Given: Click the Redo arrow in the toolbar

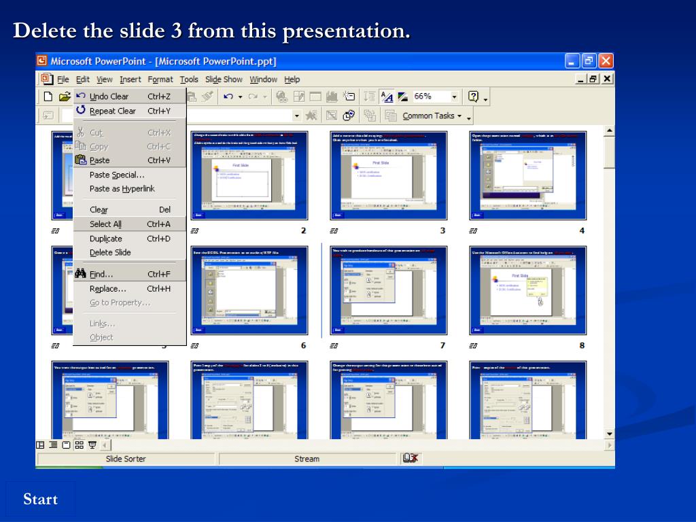Looking at the screenshot, I should [x=253, y=97].
